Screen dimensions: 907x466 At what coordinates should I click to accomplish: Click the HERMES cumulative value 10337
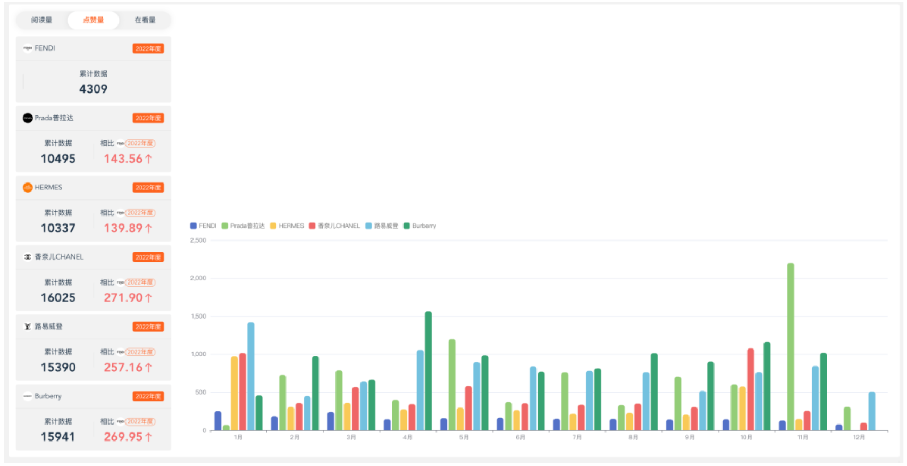[x=58, y=228]
